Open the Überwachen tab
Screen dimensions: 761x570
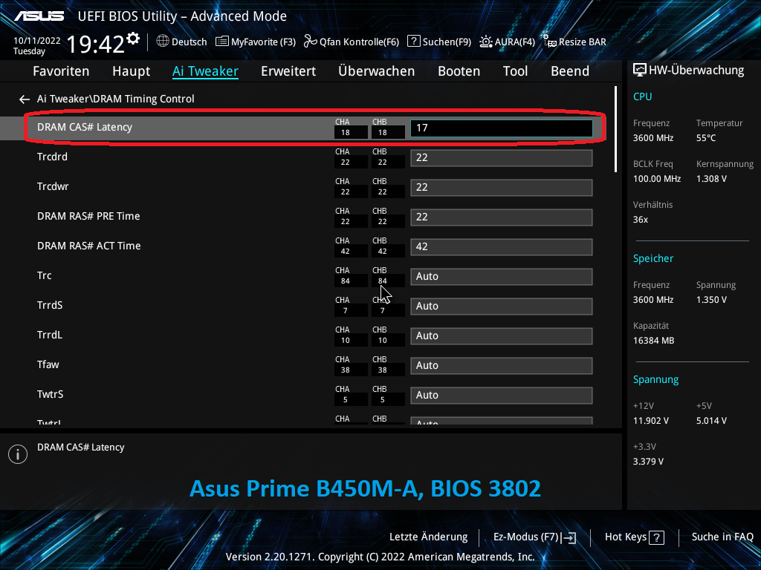pyautogui.click(x=377, y=71)
